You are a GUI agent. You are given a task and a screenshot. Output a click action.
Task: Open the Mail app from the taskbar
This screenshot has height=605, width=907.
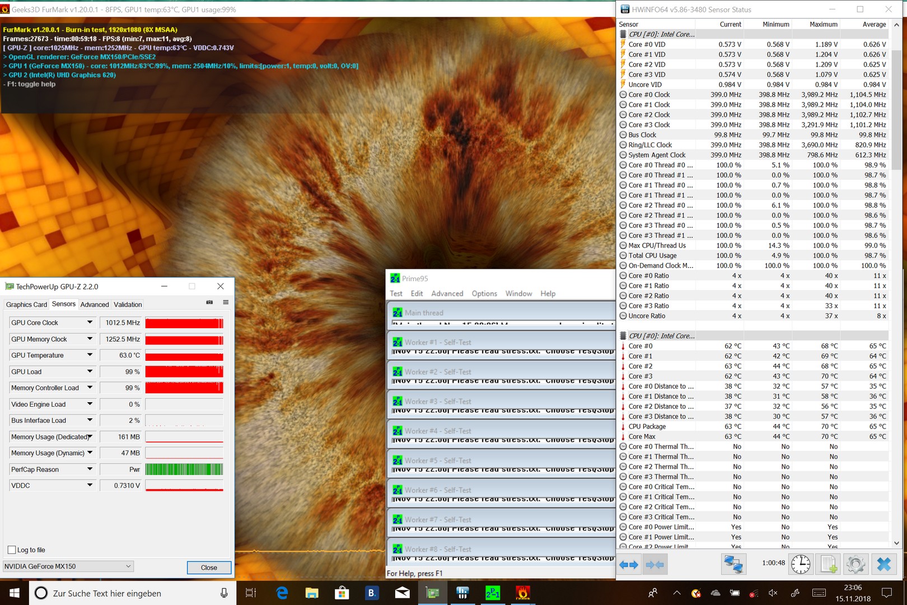[x=402, y=593]
